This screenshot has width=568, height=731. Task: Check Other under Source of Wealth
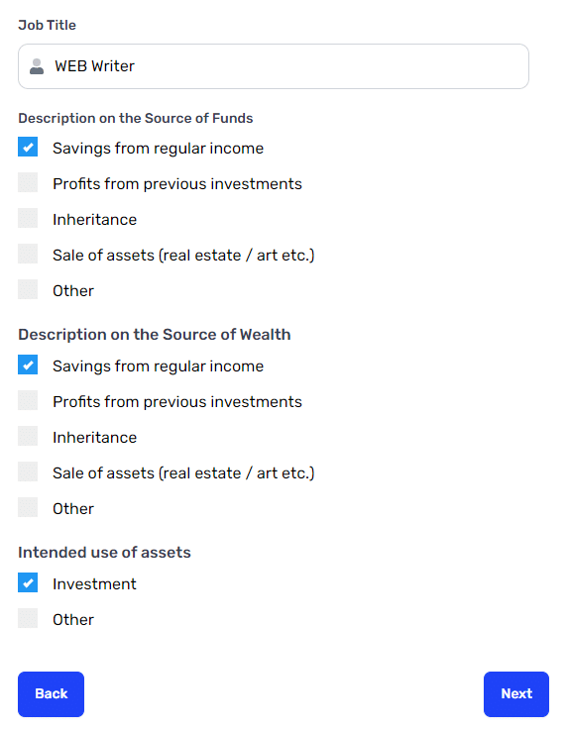tap(28, 507)
